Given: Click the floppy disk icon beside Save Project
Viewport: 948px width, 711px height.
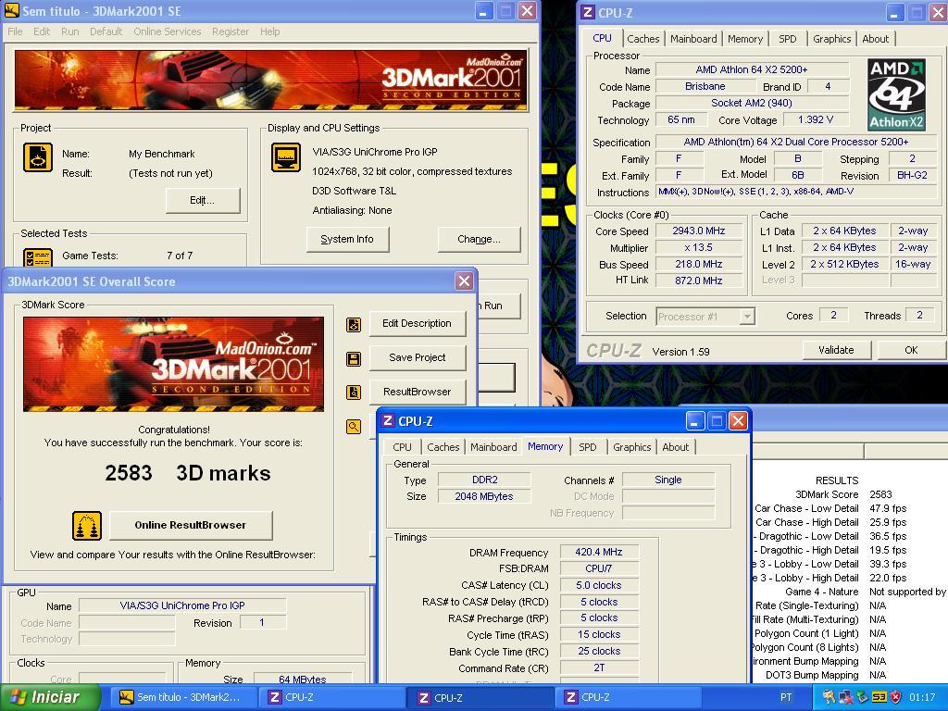Looking at the screenshot, I should click(354, 359).
